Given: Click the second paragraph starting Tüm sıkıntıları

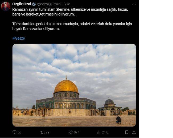Looking at the screenshot, I should [x=72, y=26].
